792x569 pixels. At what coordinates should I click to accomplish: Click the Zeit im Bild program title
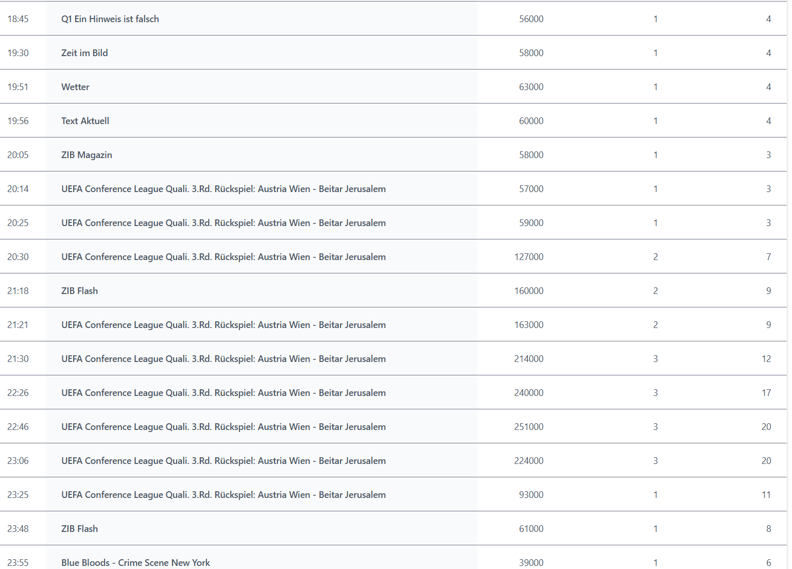84,53
